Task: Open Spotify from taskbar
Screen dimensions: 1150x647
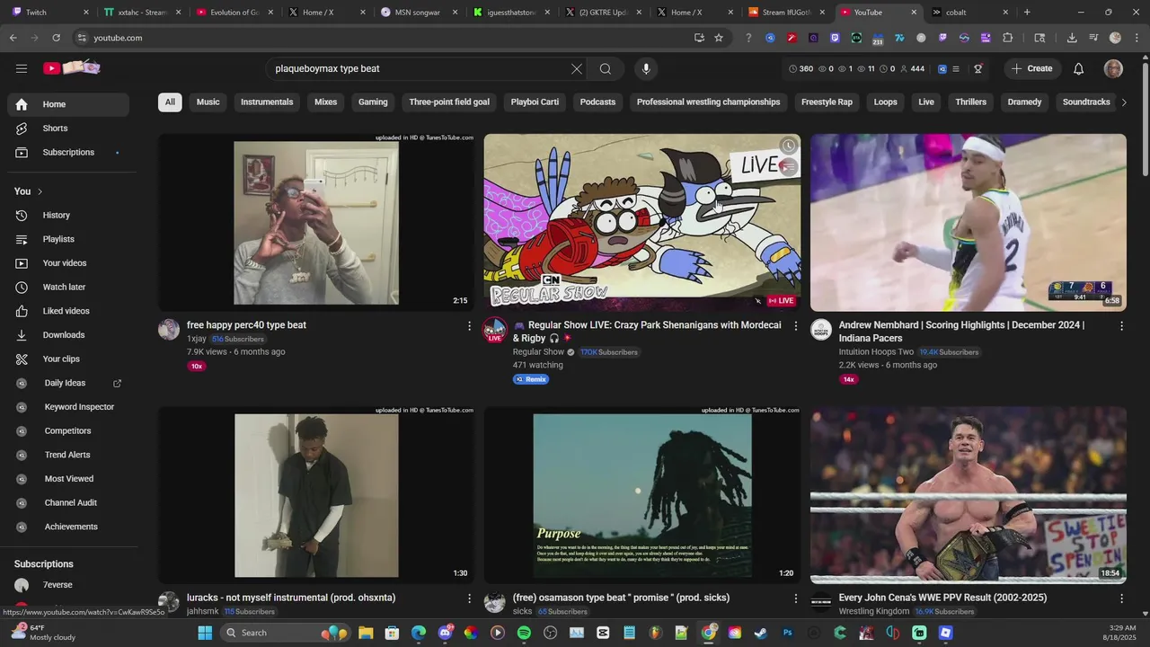Action: [524, 633]
